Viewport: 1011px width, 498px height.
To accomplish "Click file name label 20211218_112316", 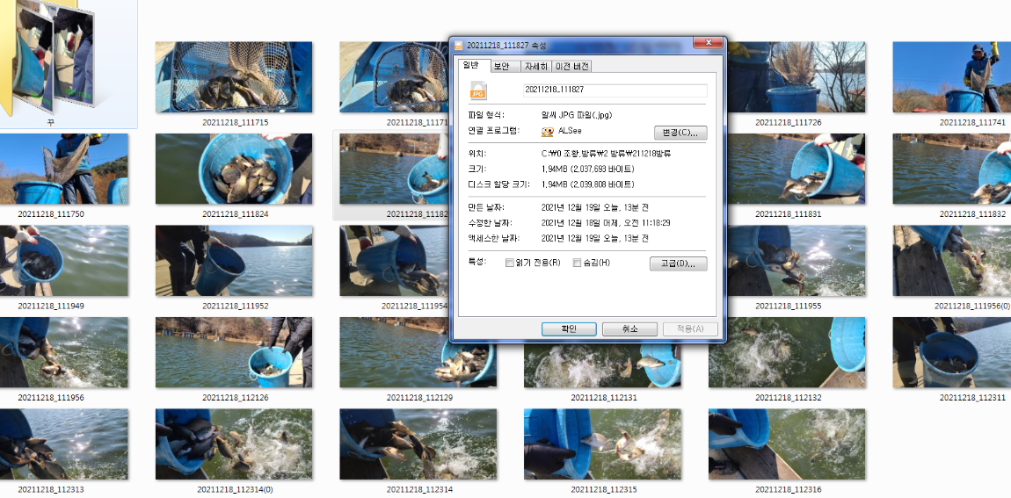I will [x=788, y=489].
